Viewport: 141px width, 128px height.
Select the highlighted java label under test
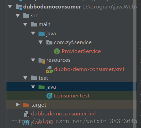click(51, 87)
